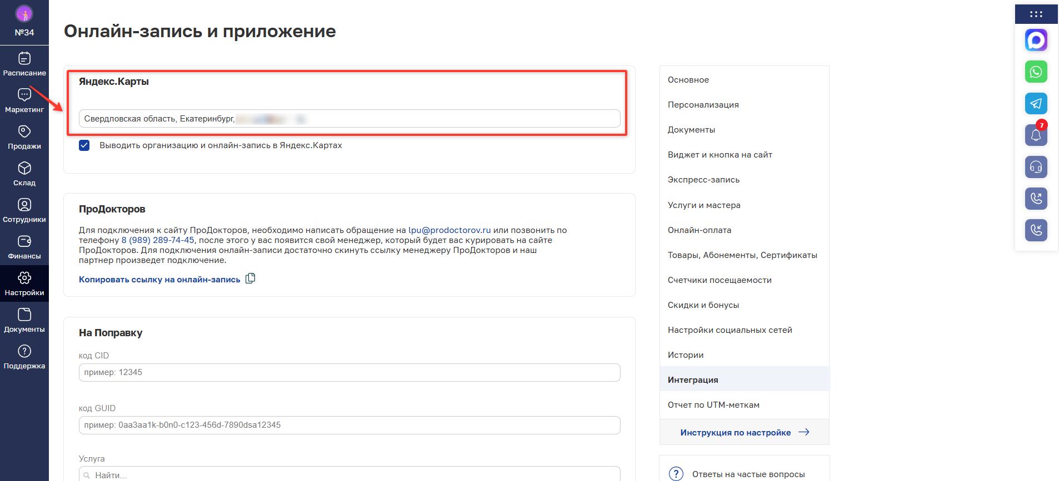This screenshot has width=1059, height=481.
Task: Open the Поддержка section in sidebar
Action: coord(24,357)
